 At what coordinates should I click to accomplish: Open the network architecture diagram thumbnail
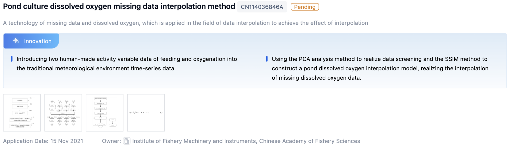tap(63, 113)
